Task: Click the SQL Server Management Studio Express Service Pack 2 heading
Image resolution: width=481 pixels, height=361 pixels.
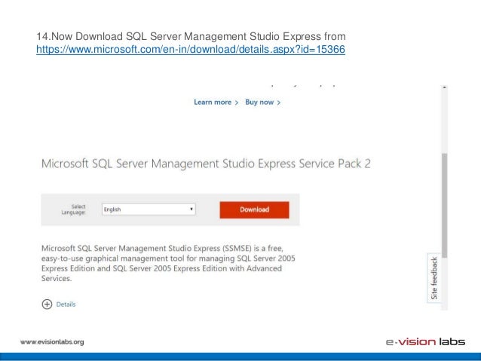Action: (206, 164)
